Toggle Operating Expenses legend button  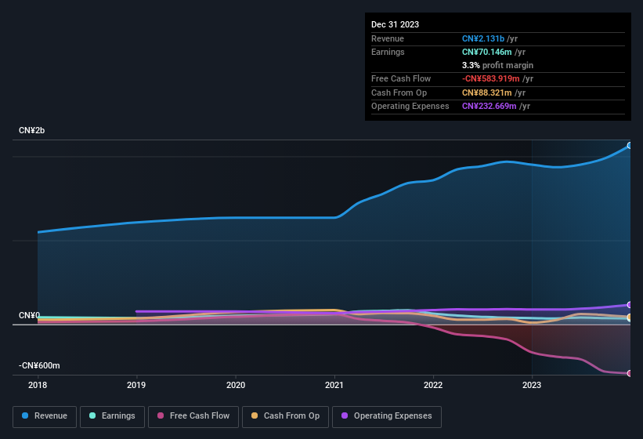tap(386, 416)
